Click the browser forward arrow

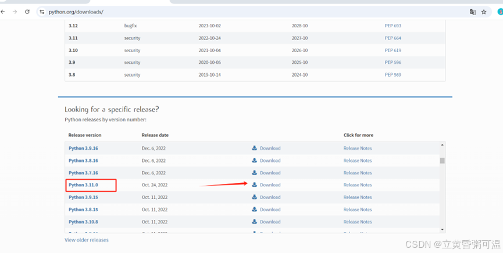pos(15,12)
